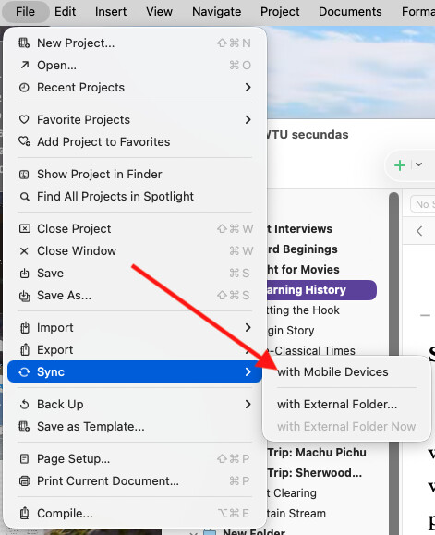Click the green plus add button

pos(400,165)
